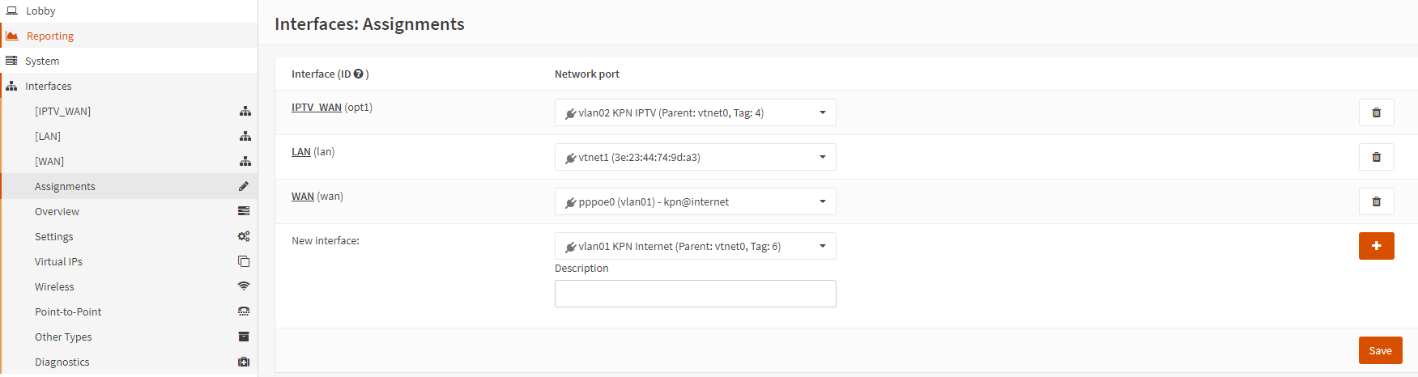
Task: Remove the WAN interface with trash icon
Action: (1376, 201)
